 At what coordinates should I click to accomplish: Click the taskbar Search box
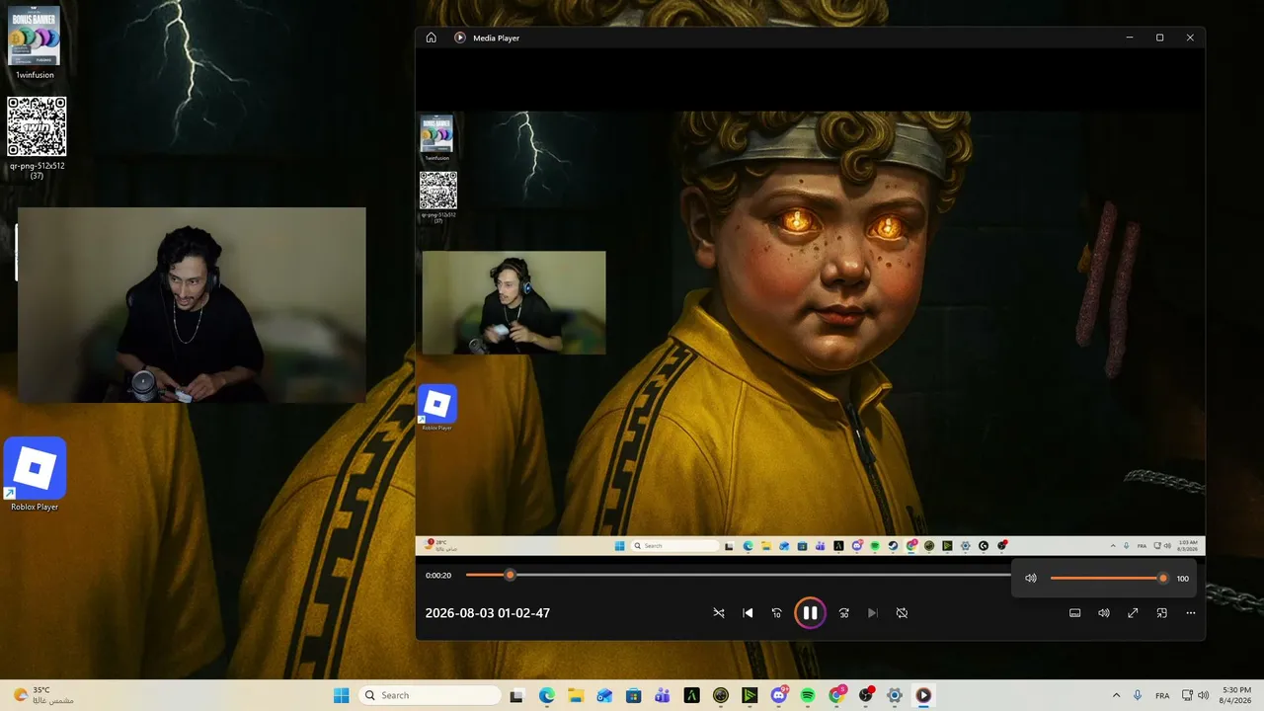pos(429,695)
